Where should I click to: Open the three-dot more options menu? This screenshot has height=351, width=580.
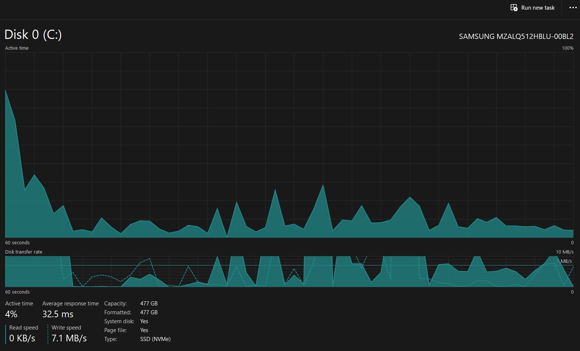[573, 8]
